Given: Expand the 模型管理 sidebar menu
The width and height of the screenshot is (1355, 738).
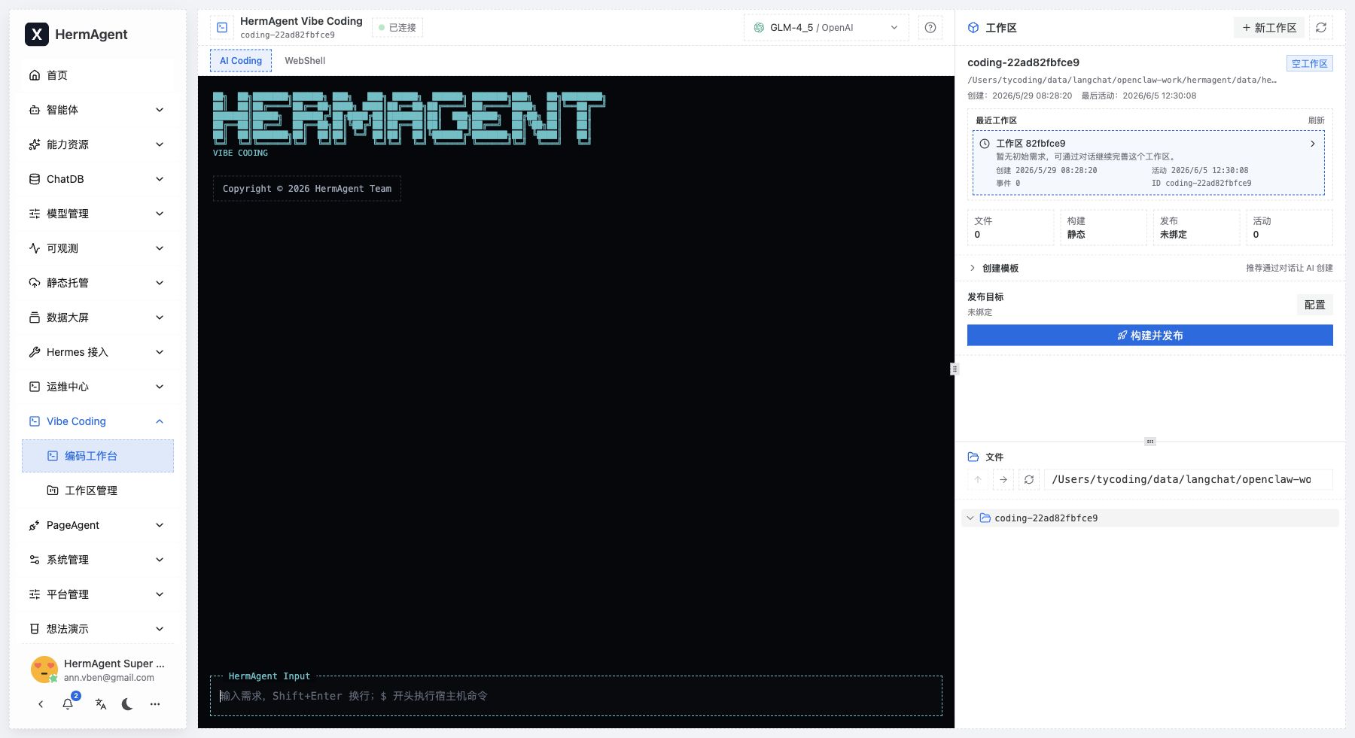Looking at the screenshot, I should [98, 214].
